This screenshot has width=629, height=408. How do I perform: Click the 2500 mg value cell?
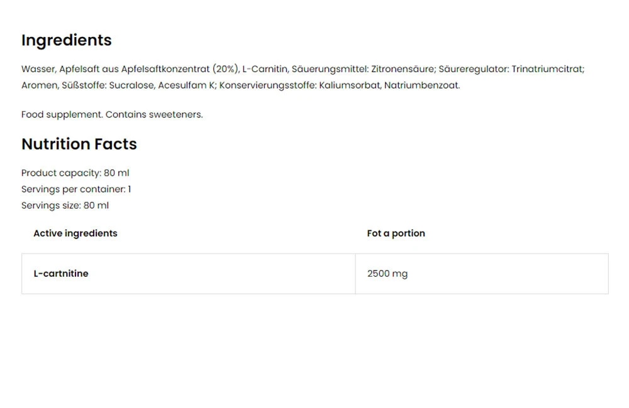click(387, 274)
